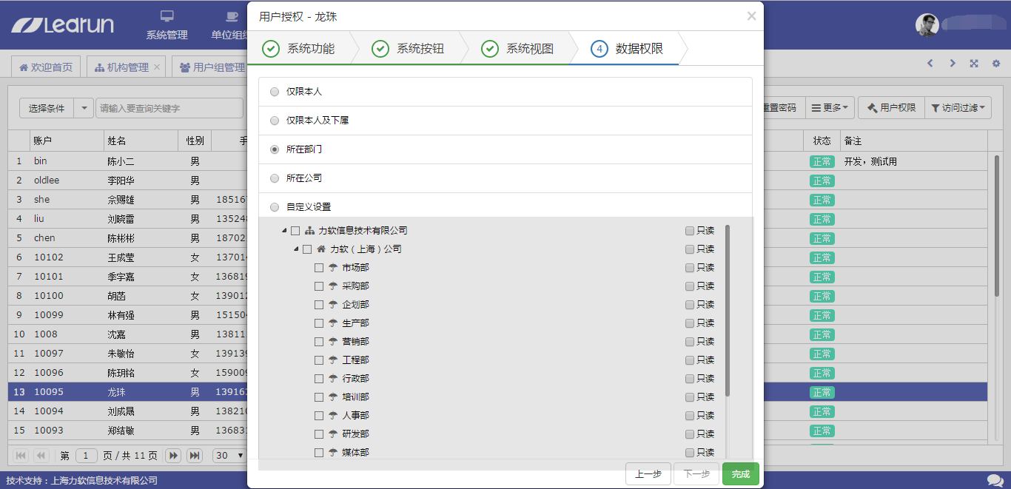Check the 市场部 department checkbox
The image size is (1011, 489).
tap(319, 268)
